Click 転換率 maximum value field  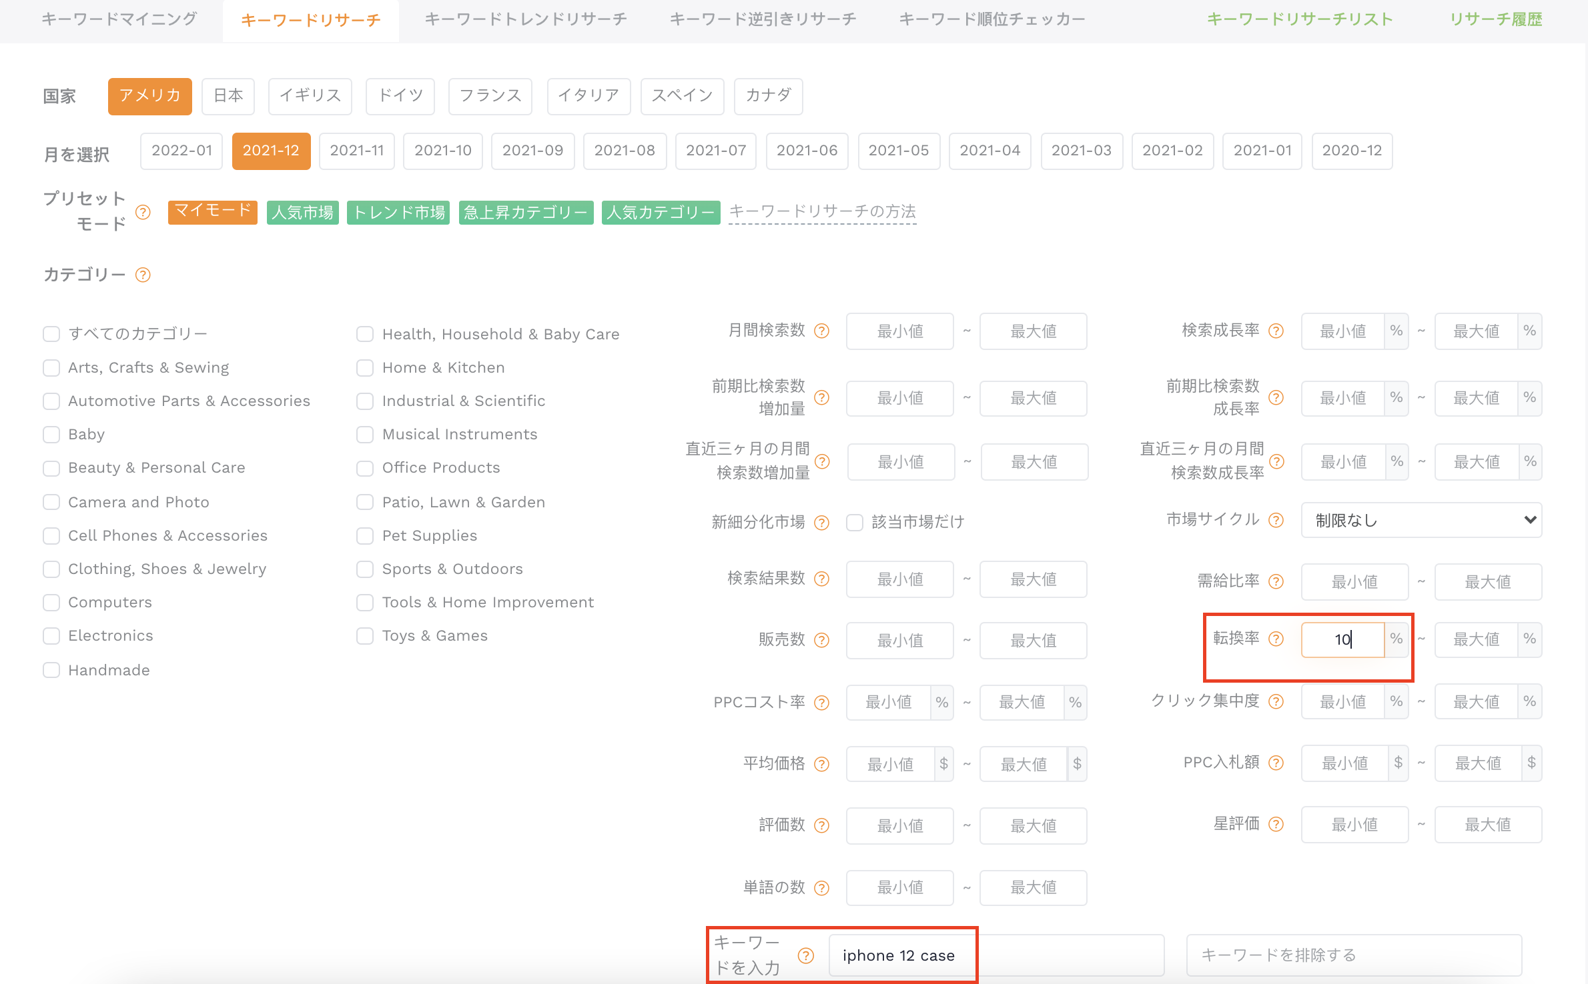(1476, 639)
